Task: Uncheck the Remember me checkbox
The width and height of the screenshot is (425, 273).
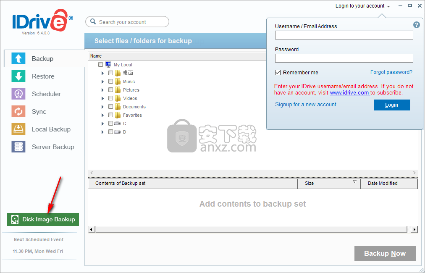Action: click(278, 72)
